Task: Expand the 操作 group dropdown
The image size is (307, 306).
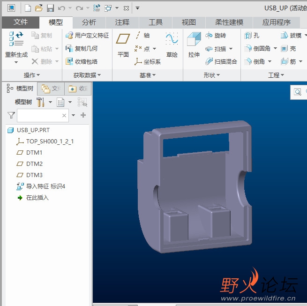Action: (x=32, y=75)
